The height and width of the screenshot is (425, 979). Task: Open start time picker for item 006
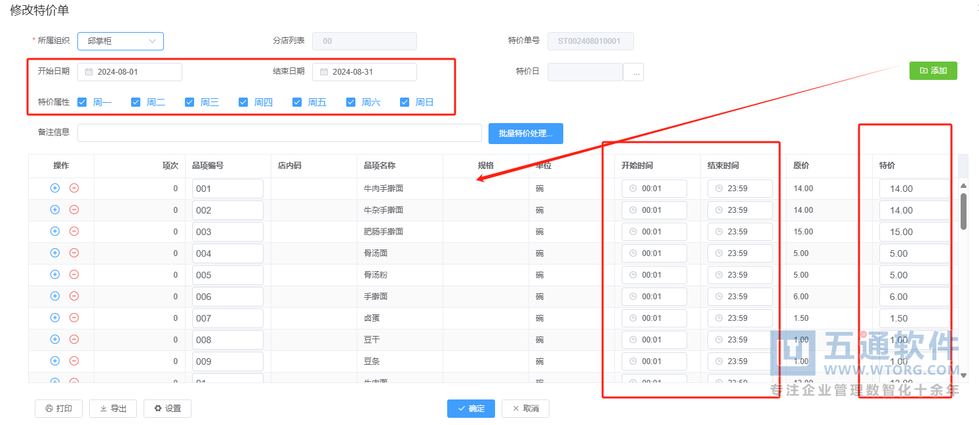point(654,297)
